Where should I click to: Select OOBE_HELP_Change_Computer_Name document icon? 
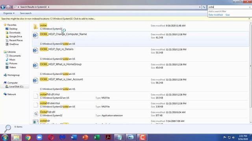pyautogui.click(x=35, y=35)
